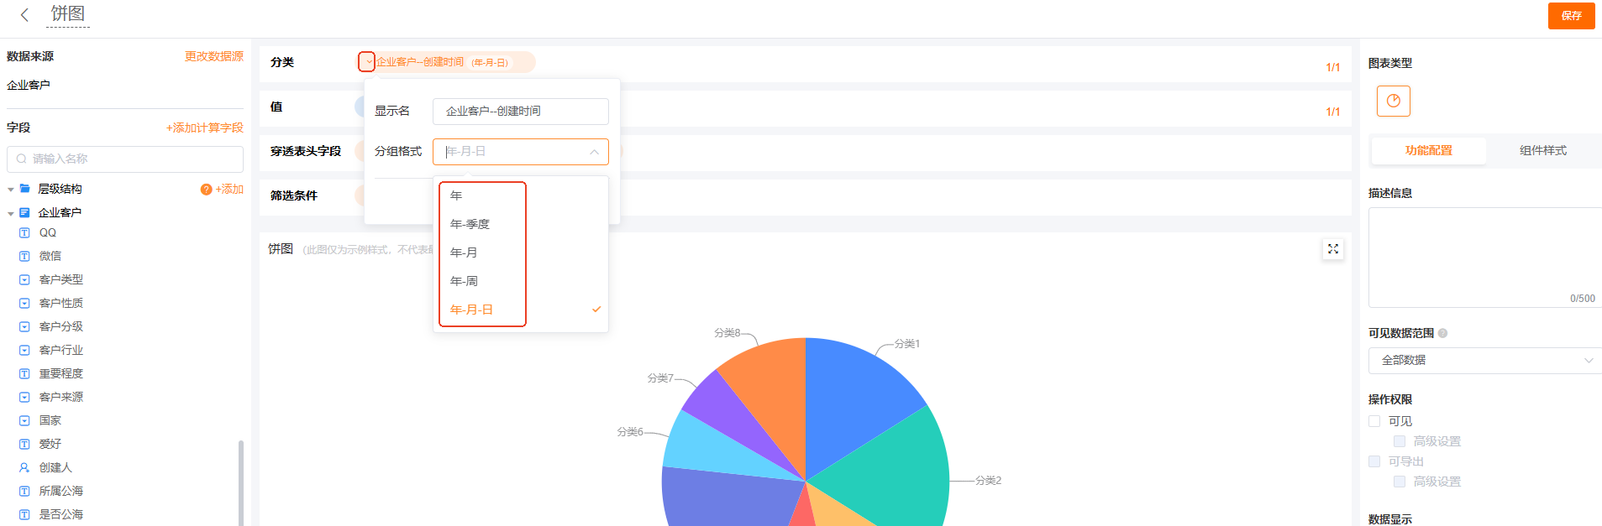1602x526 pixels.
Task: Open the 全部数据 visibility range dropdown
Action: click(x=1484, y=361)
